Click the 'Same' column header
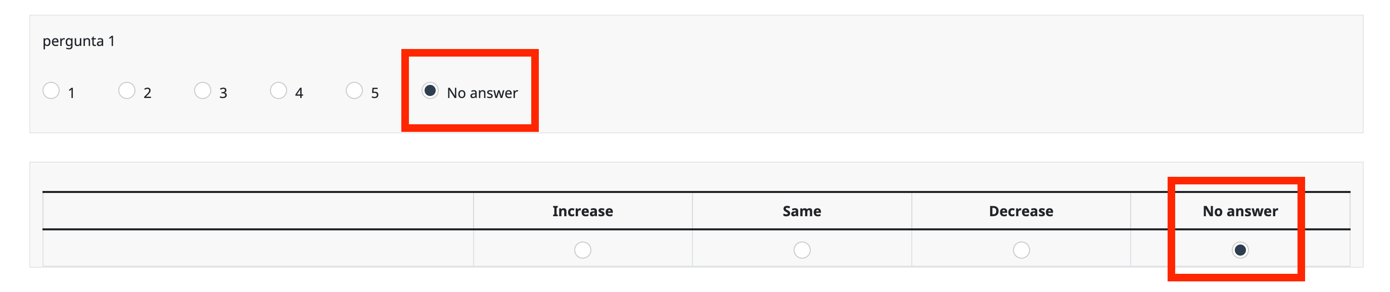The width and height of the screenshot is (1390, 292). tap(802, 211)
